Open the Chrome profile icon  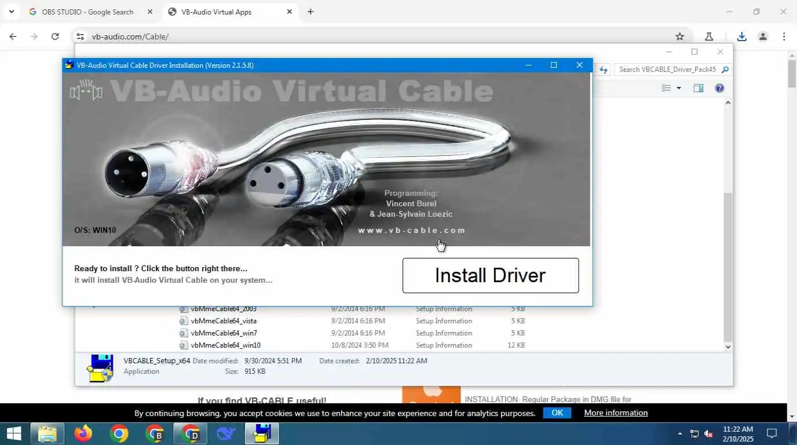[x=763, y=37]
